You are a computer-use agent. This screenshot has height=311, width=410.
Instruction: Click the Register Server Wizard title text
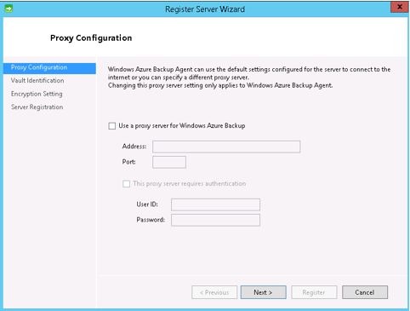(x=205, y=9)
